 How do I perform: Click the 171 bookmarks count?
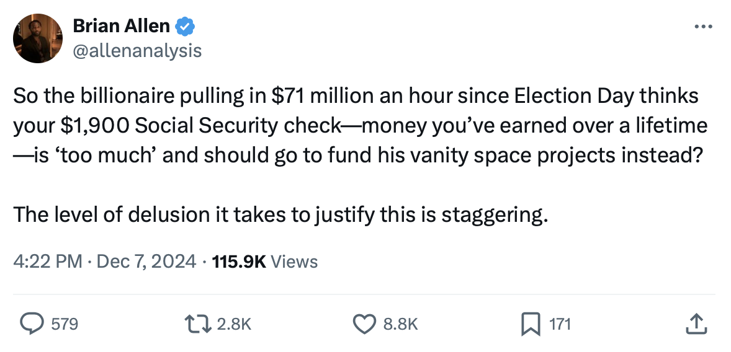tap(560, 323)
